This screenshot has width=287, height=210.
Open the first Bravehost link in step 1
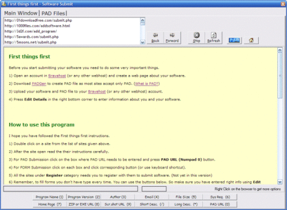(x=57, y=76)
